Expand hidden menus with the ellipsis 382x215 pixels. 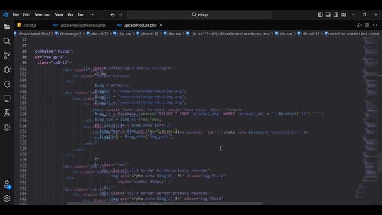pyautogui.click(x=92, y=14)
